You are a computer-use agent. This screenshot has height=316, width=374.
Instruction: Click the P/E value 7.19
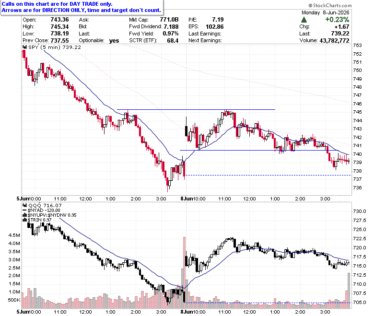[218, 20]
